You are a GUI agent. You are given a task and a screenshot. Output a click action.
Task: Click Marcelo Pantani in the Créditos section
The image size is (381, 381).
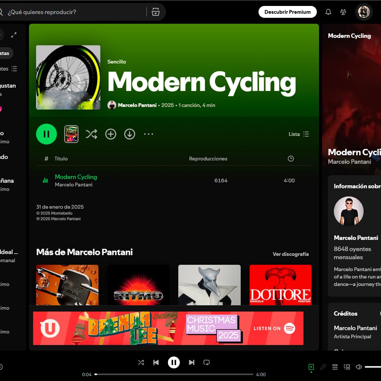pyautogui.click(x=355, y=328)
